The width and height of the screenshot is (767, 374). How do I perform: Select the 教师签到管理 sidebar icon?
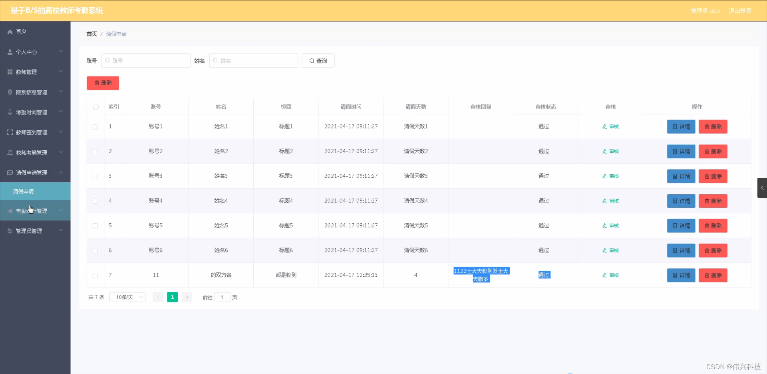click(x=10, y=132)
